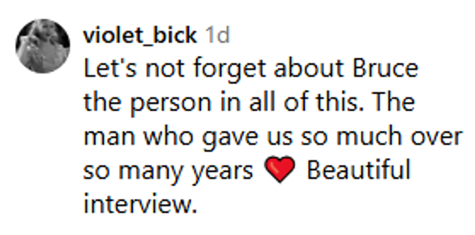
Task: Open the violet_bick username link
Action: (140, 35)
